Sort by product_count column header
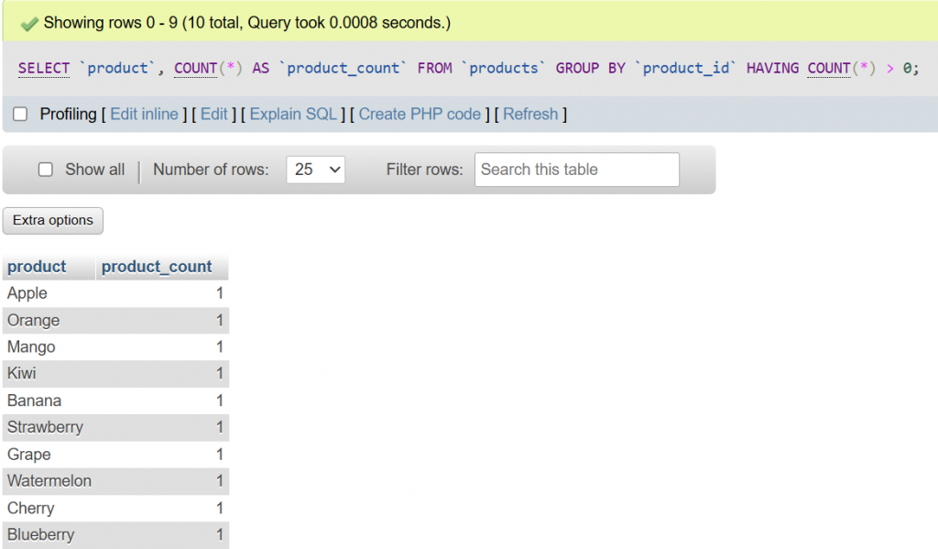Screen dimensions: 938x549 click(157, 267)
